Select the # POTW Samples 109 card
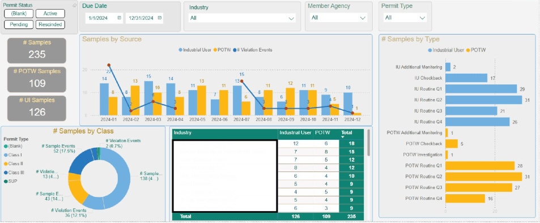Screen dimensions: 540x223 pos(37,79)
